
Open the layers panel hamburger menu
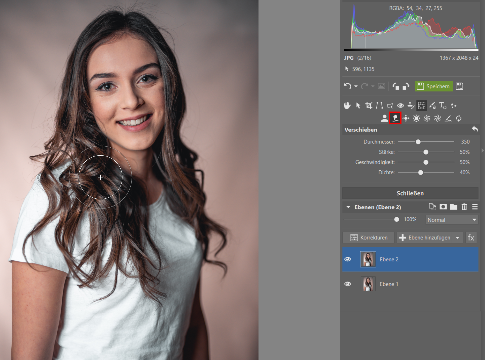point(475,207)
